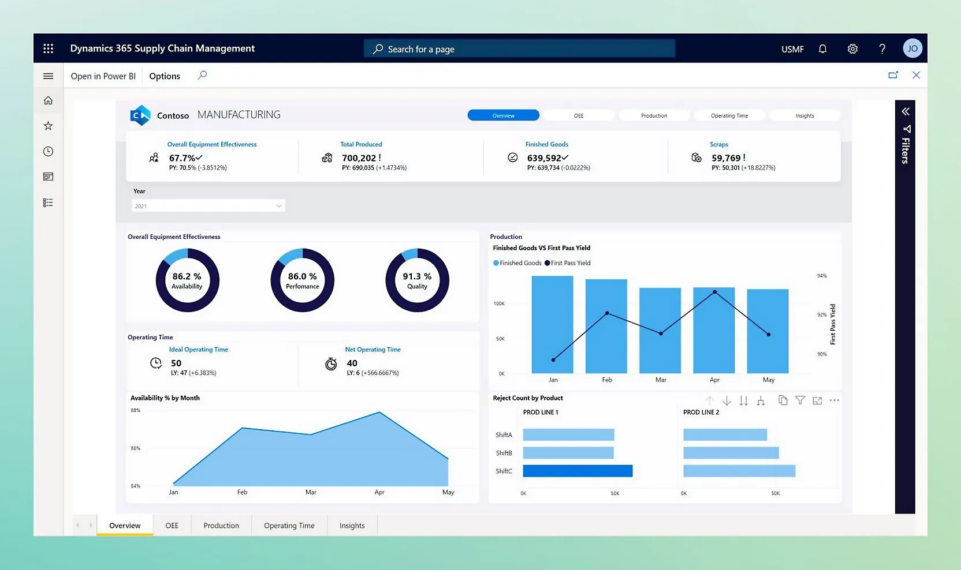
Task: Toggle Finished Goods legend series
Action: (x=517, y=263)
